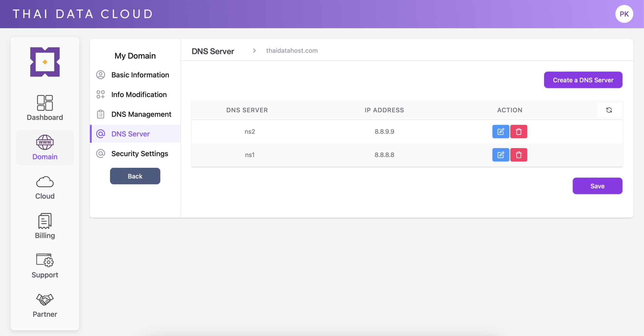Open the Dashboard from the sidebar
The image size is (644, 336).
(x=45, y=107)
